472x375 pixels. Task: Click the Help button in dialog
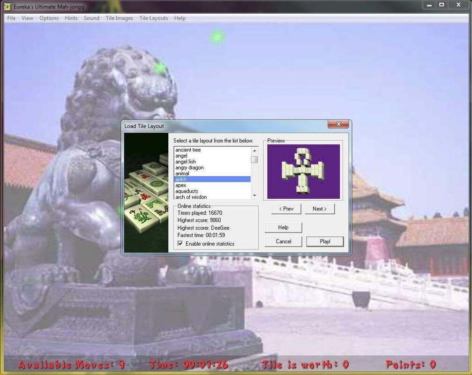click(x=283, y=227)
